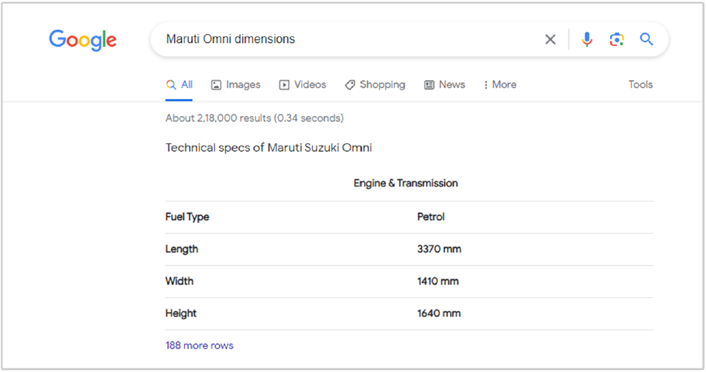Start a voice search with the microphone icon
The height and width of the screenshot is (372, 706).
point(587,39)
